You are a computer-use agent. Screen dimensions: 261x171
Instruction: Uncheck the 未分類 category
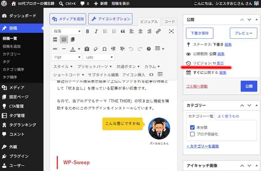192,127
